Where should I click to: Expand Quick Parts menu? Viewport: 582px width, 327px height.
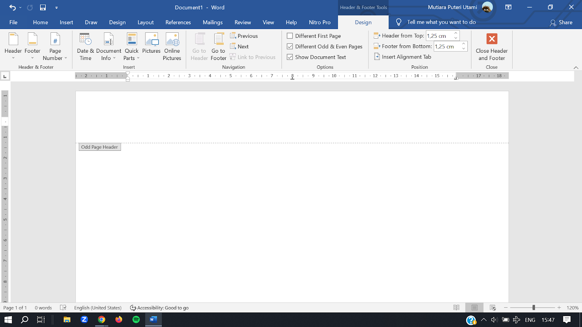click(x=132, y=47)
